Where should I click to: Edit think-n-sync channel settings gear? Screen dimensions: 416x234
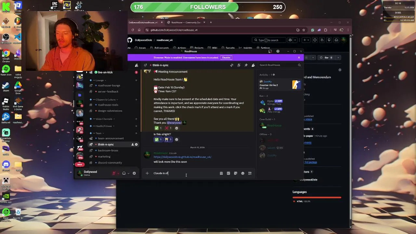pyautogui.click(x=136, y=145)
